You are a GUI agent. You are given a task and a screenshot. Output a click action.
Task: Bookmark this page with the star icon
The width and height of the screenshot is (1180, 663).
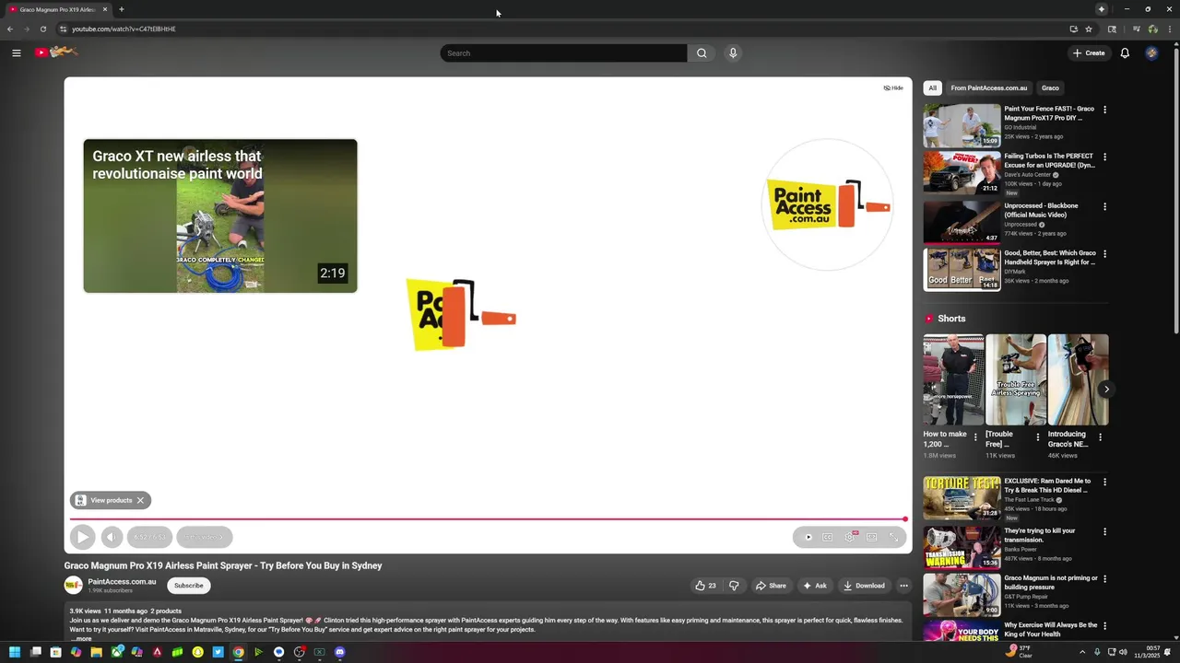click(1089, 29)
